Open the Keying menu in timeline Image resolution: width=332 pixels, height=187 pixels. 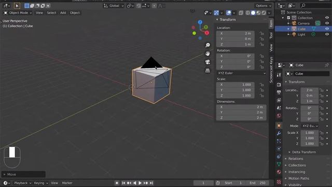click(x=41, y=183)
